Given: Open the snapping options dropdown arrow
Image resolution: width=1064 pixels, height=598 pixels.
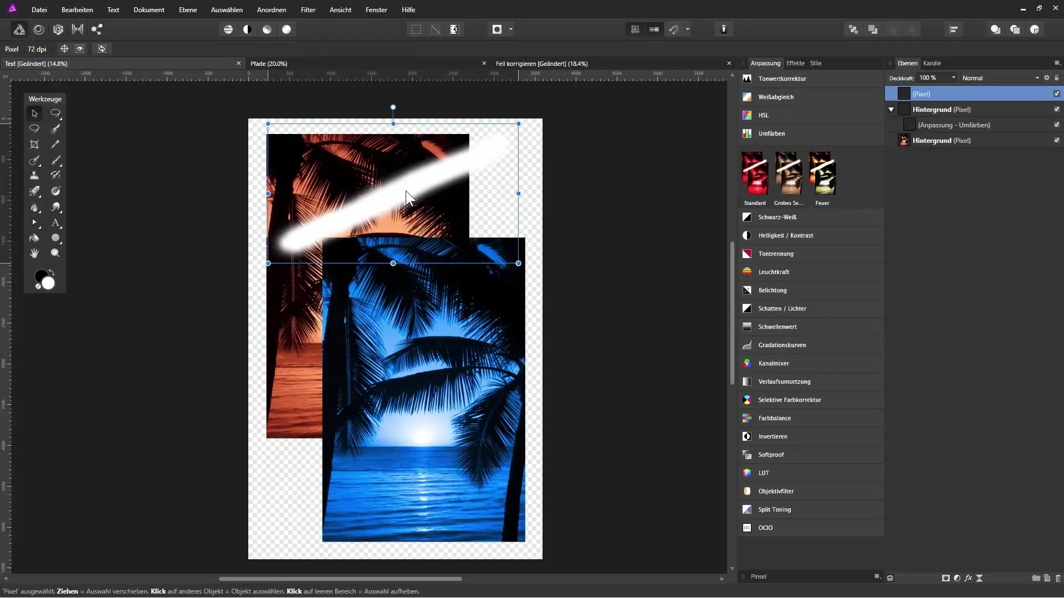Looking at the screenshot, I should click(688, 29).
